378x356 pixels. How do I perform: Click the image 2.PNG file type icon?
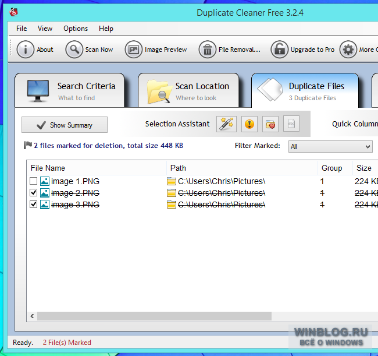coord(45,193)
